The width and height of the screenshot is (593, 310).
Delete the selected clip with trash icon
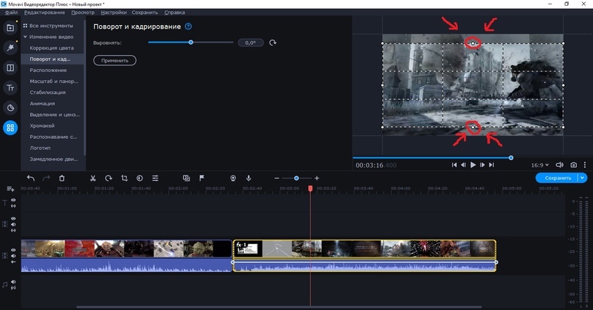click(x=62, y=178)
